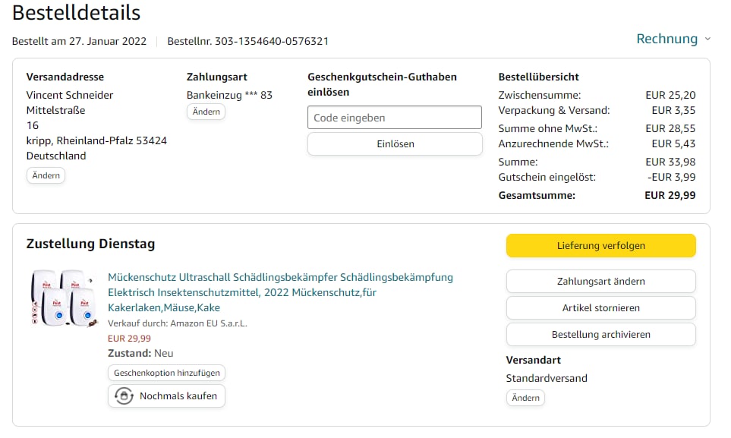Click the red product price EUR 29,99
The image size is (731, 438).
(129, 339)
